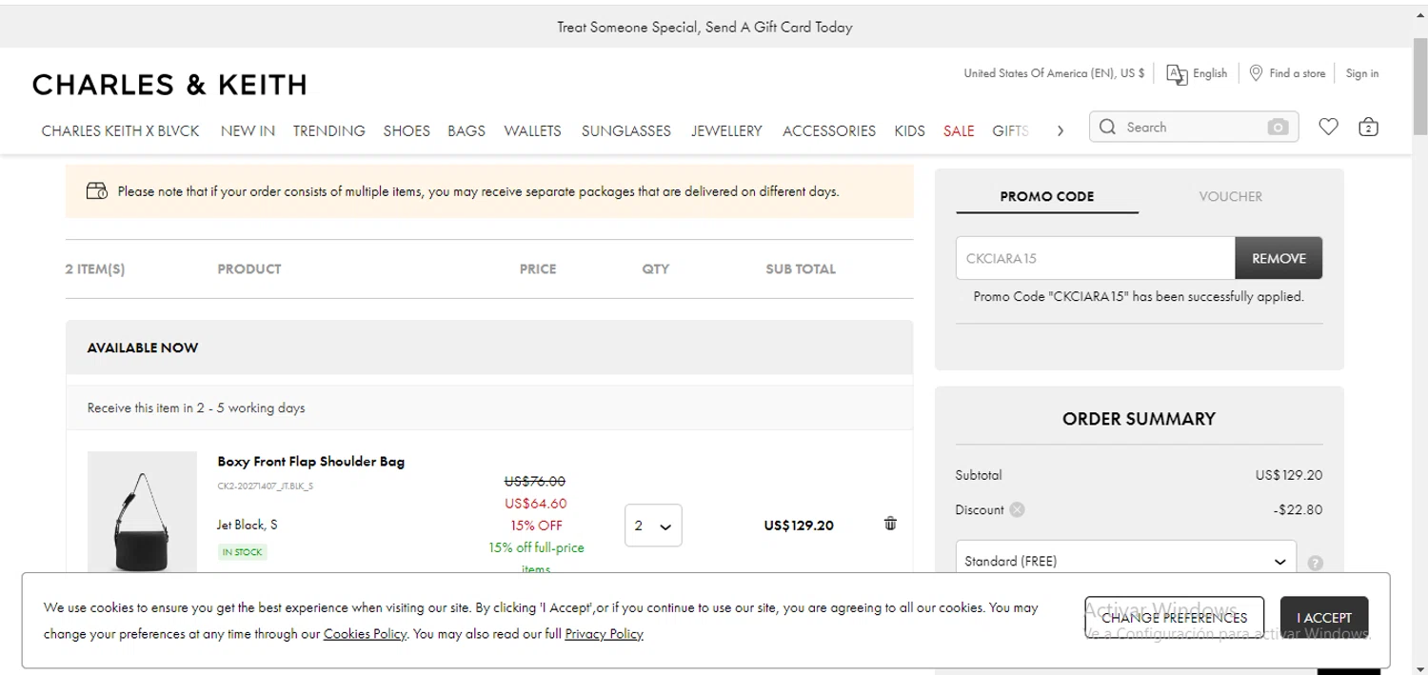Click the Charles & Keith logo
The height and width of the screenshot is (675, 1428).
point(169,85)
